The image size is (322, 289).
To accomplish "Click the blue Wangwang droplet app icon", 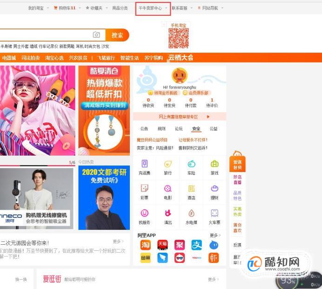I will point(214,245).
